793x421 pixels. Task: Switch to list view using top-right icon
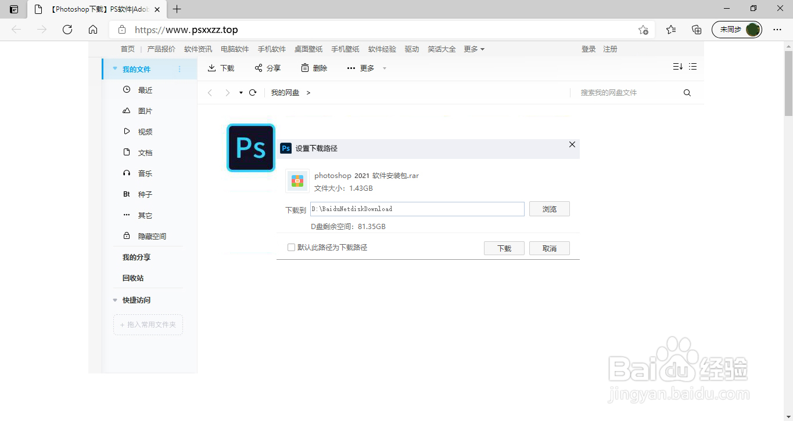coord(692,66)
